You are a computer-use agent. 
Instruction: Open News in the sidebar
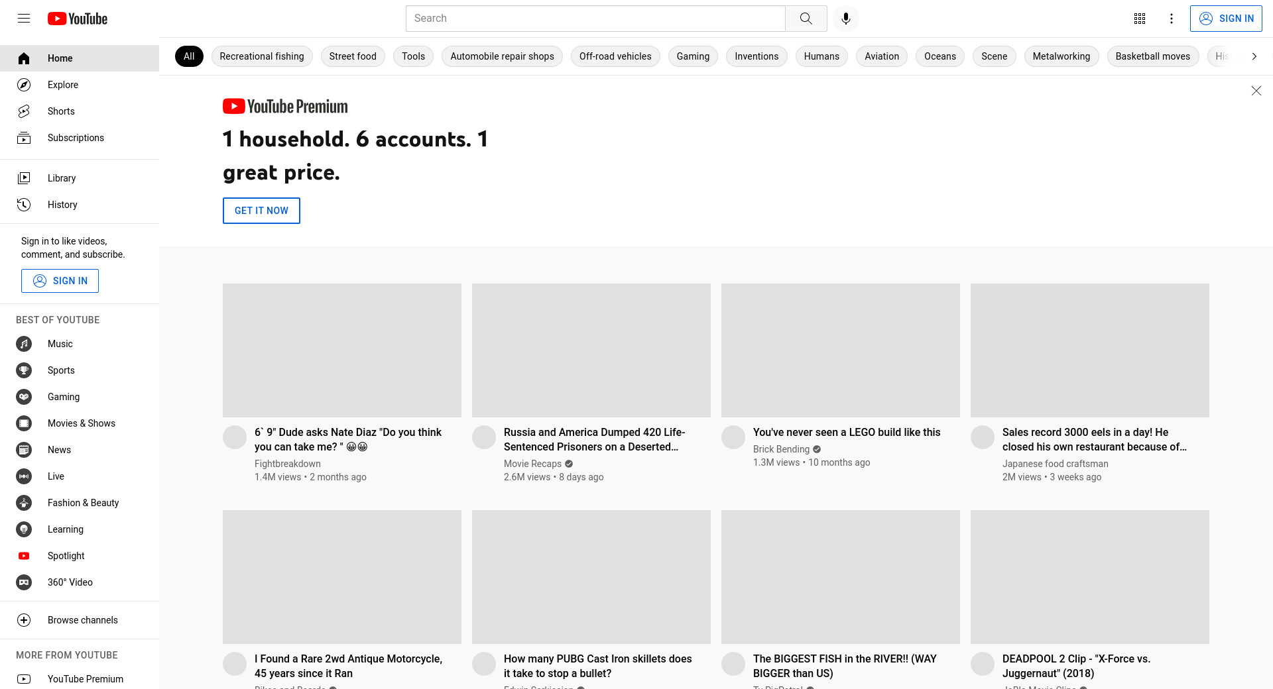[80, 450]
